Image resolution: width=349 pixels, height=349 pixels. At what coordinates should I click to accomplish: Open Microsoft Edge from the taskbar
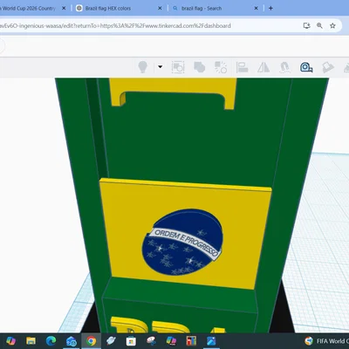[x=51, y=340]
